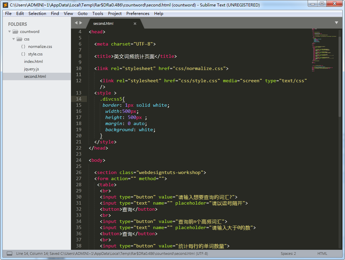Open the Help menu
The image size is (345, 260).
tap(159, 14)
